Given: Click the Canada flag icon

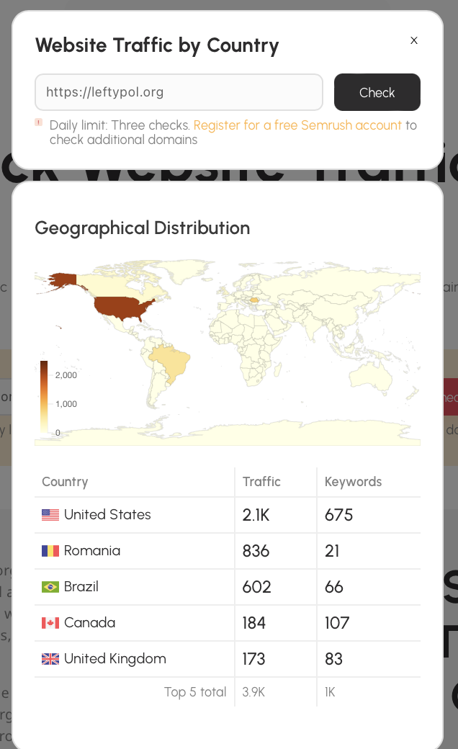Looking at the screenshot, I should [50, 623].
